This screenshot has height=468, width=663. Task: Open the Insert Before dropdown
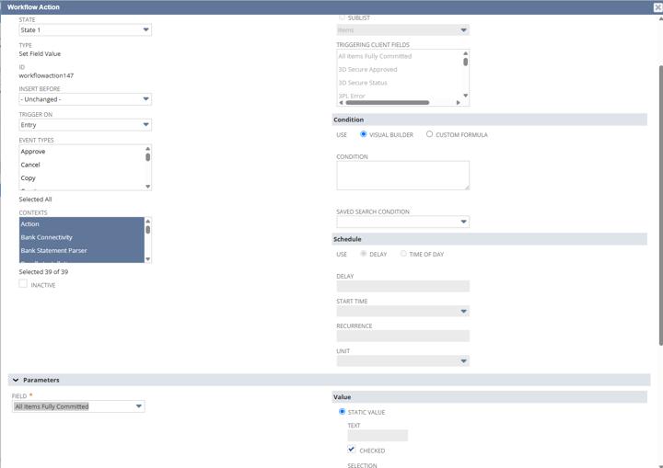point(85,99)
